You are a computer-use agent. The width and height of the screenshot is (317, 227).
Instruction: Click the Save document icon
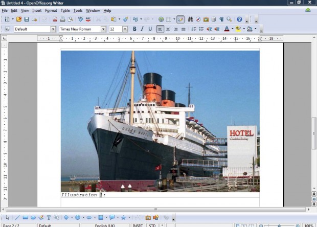[x=27, y=19]
